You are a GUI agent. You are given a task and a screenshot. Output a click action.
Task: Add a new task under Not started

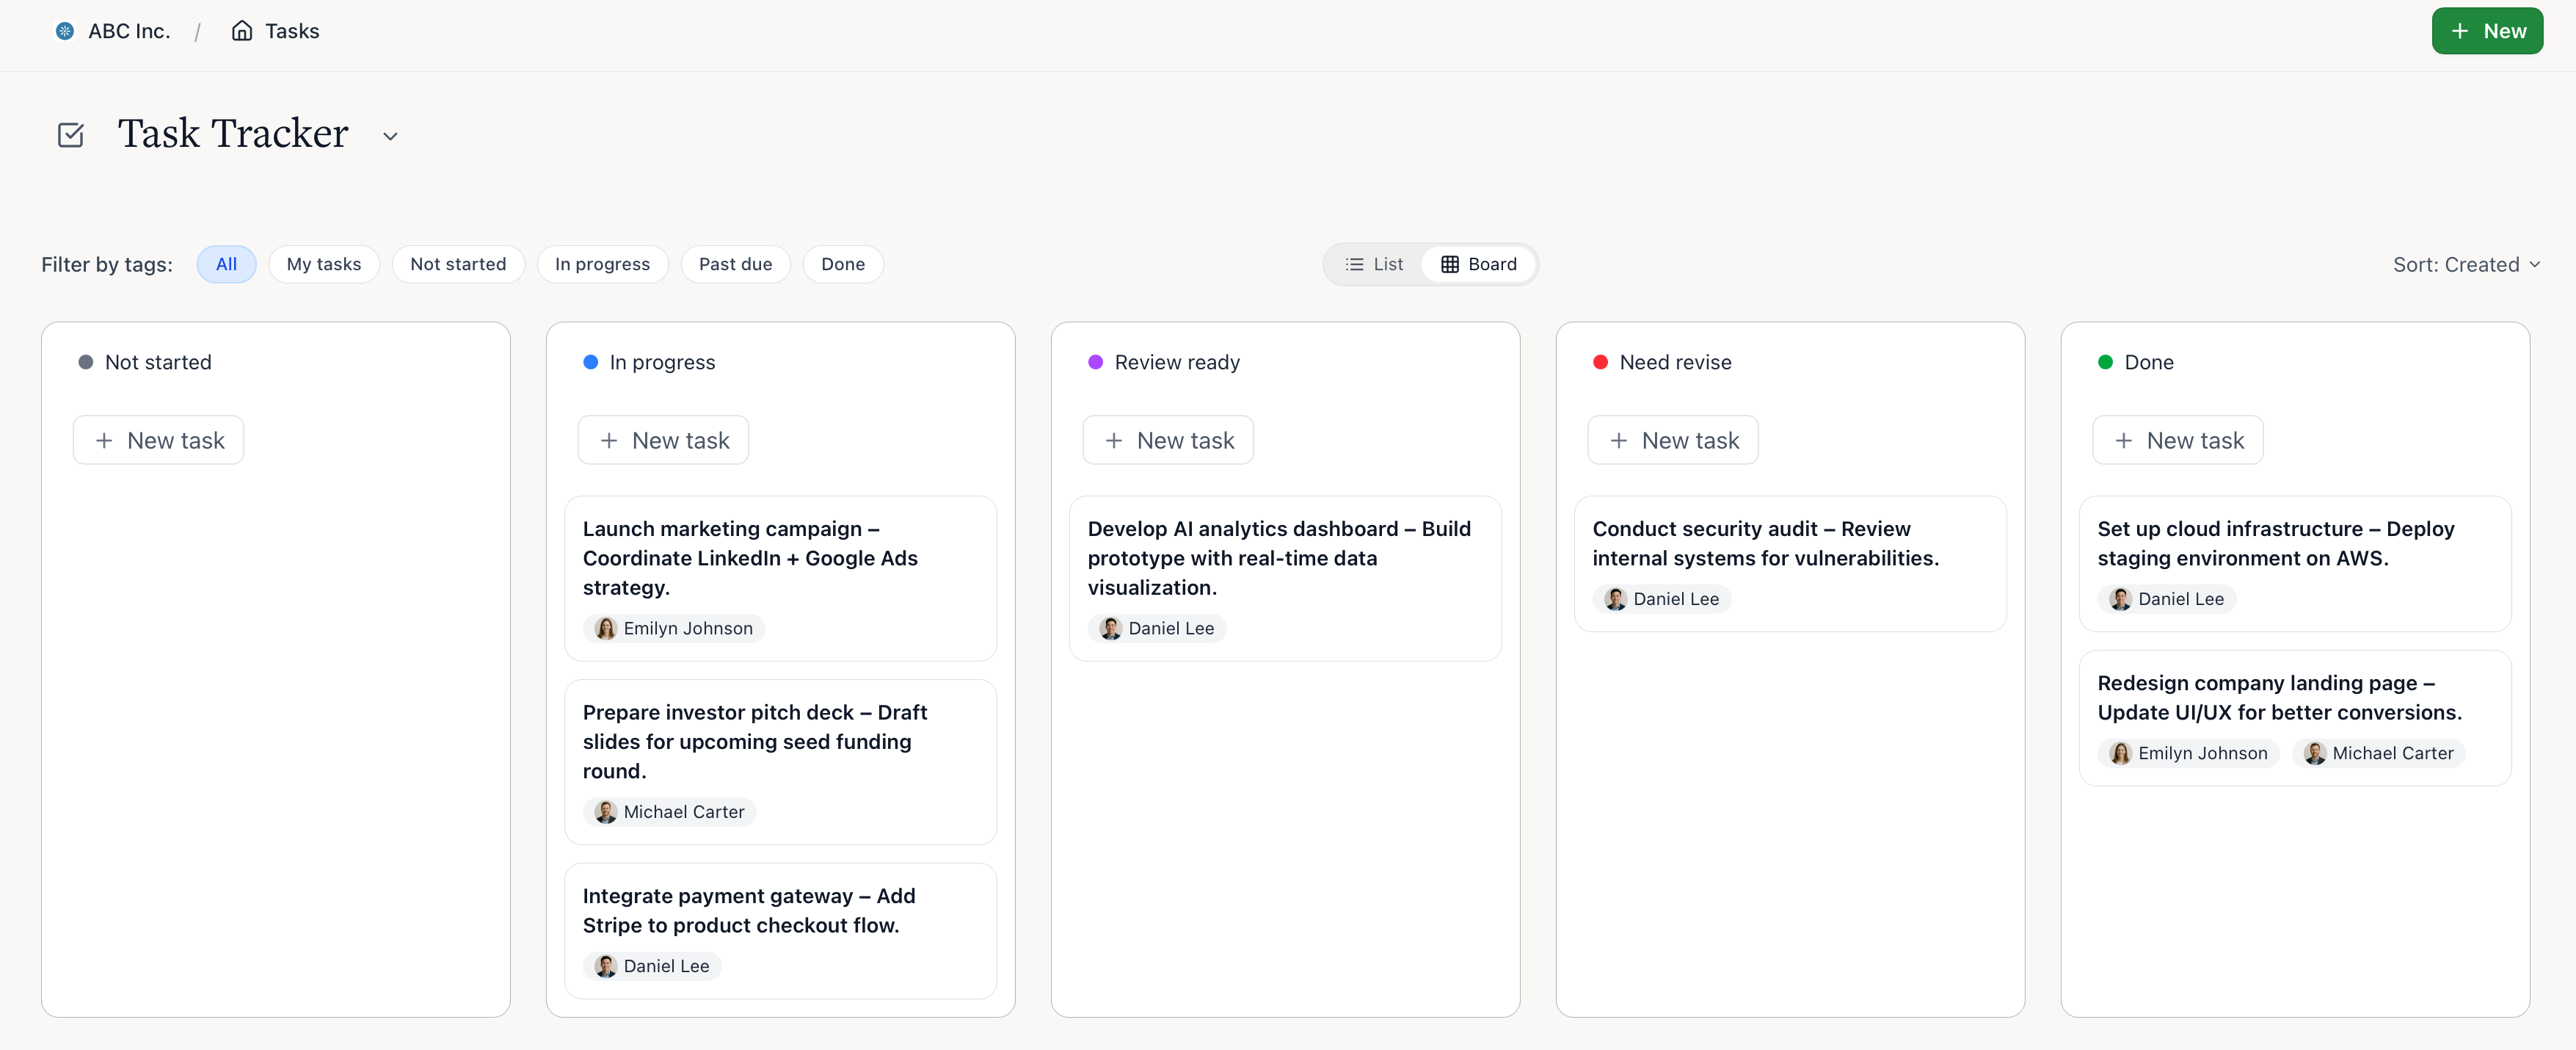[158, 439]
